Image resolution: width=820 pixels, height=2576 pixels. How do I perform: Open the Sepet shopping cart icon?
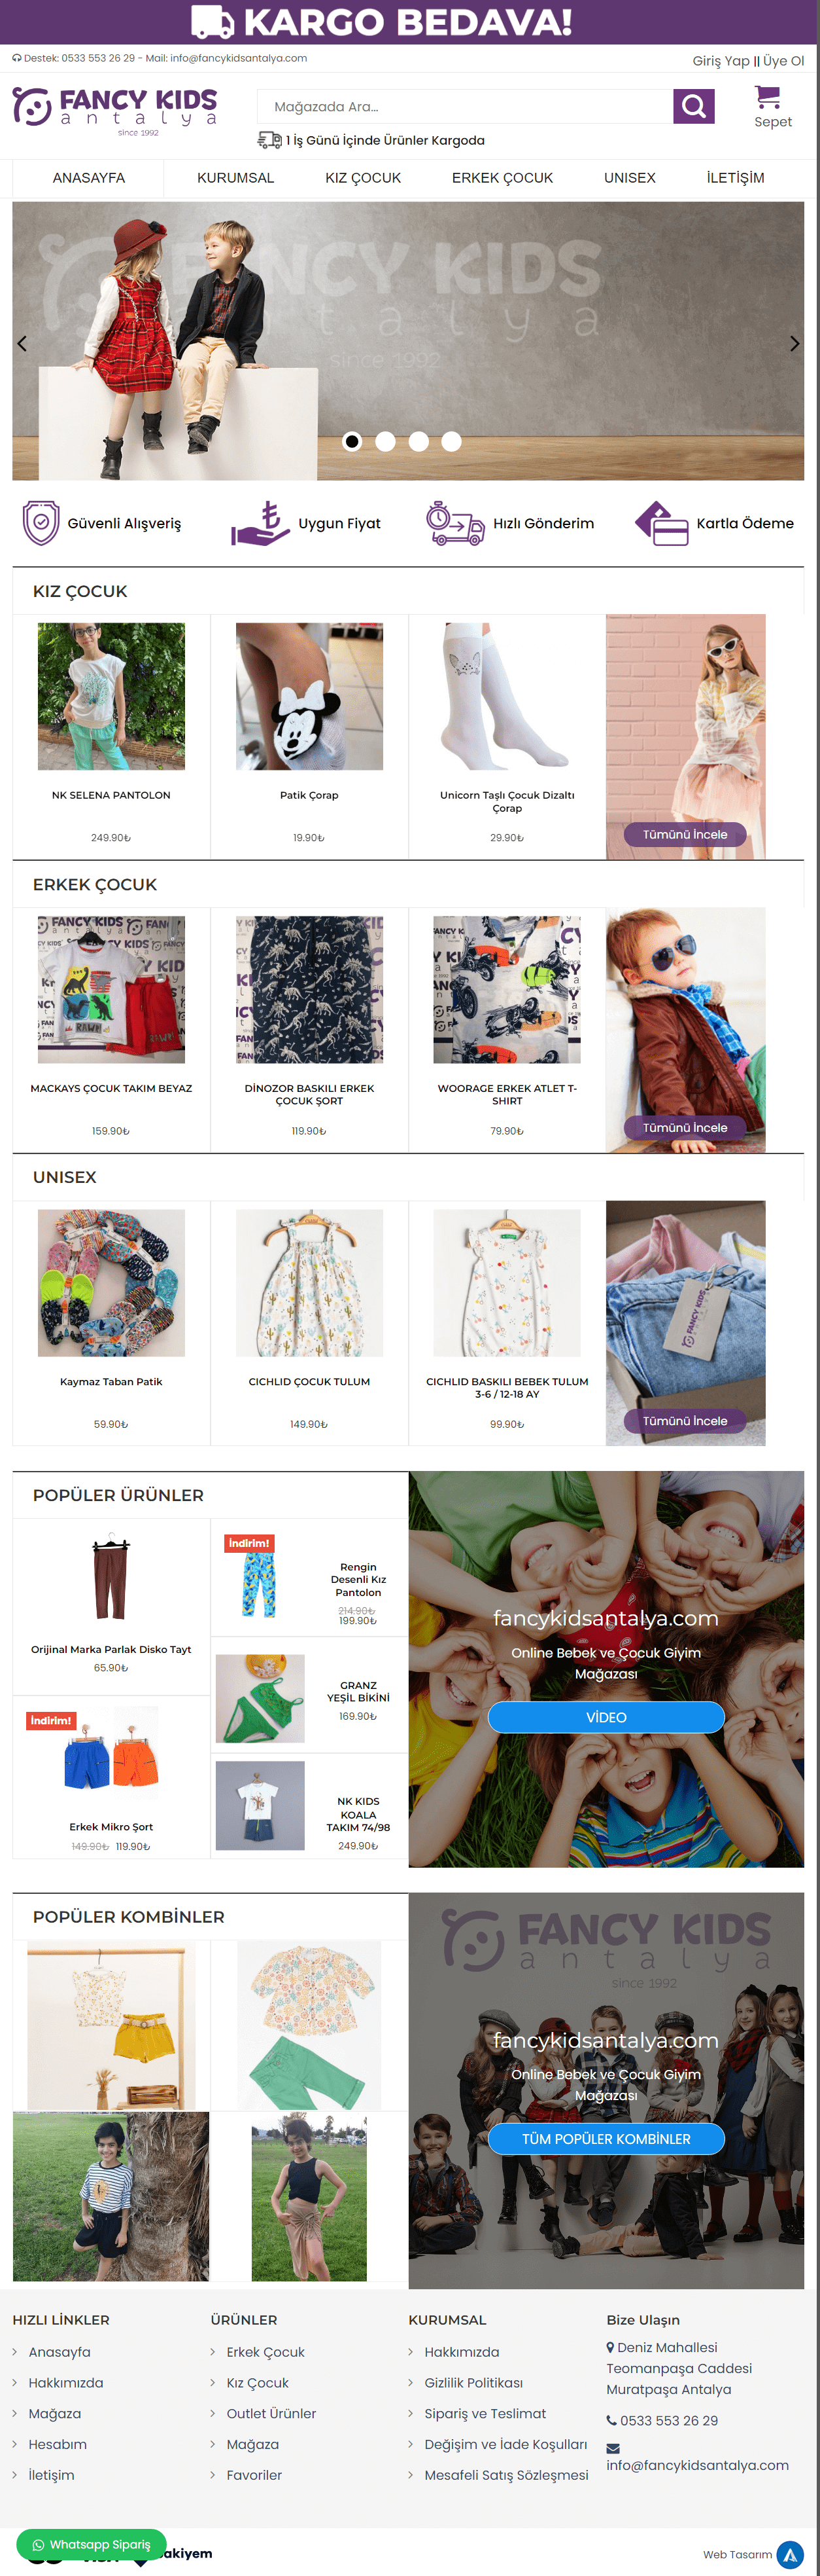[x=767, y=97]
